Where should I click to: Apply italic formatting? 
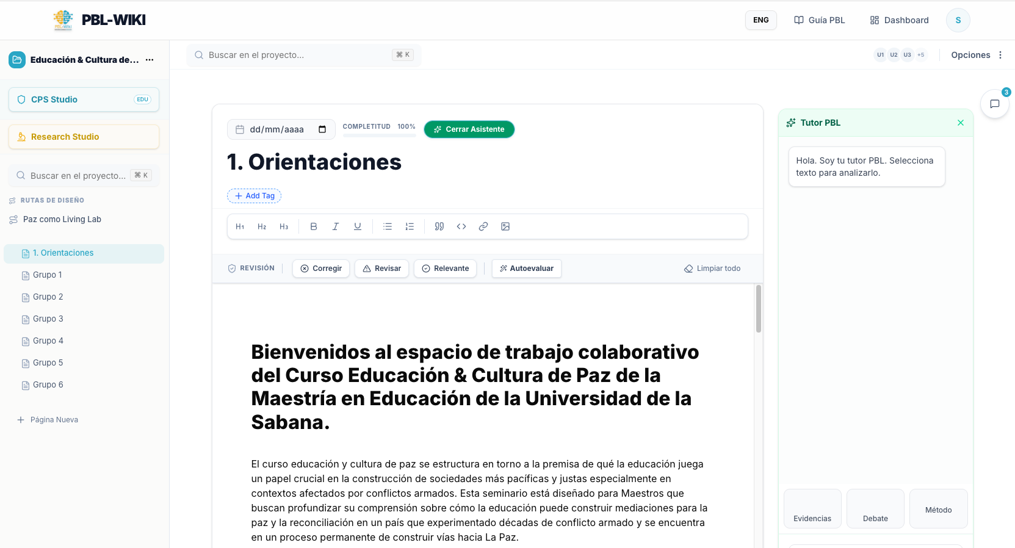click(336, 226)
